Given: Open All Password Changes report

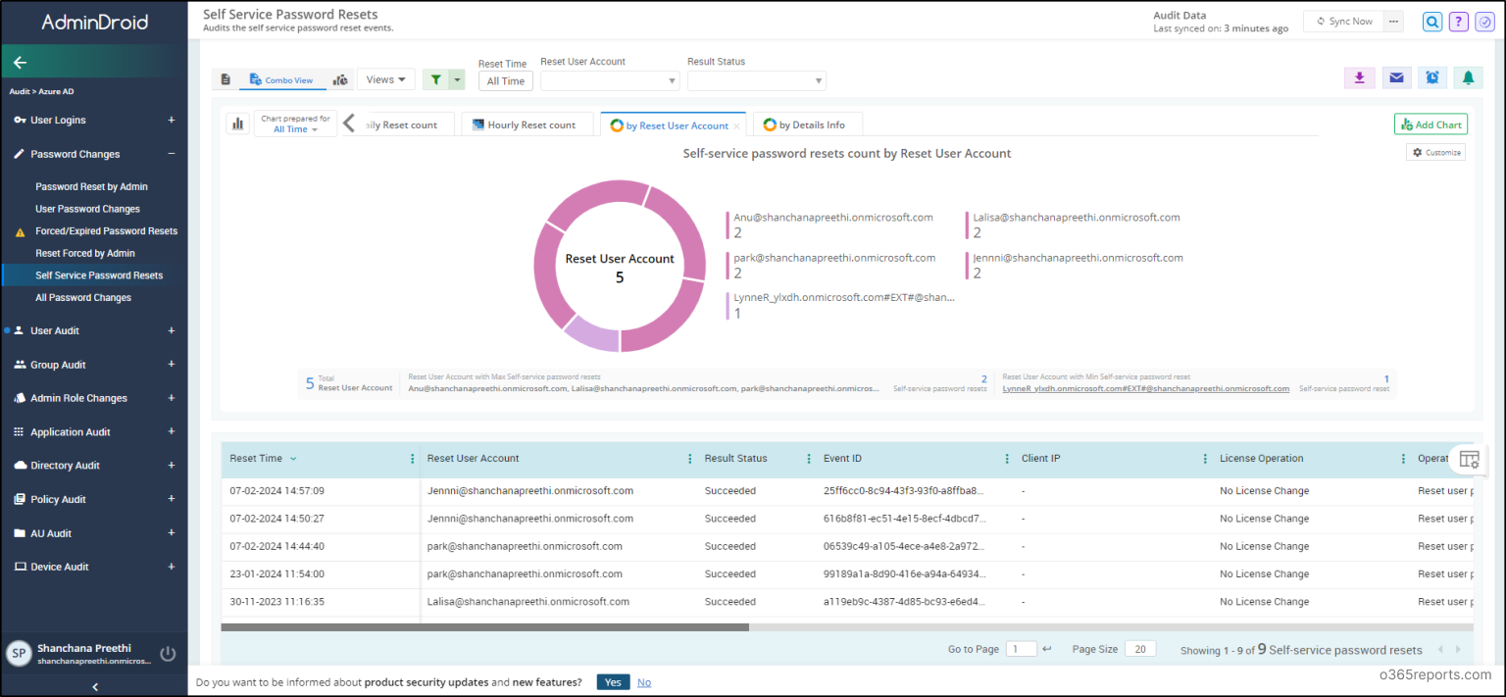Looking at the screenshot, I should tap(83, 298).
